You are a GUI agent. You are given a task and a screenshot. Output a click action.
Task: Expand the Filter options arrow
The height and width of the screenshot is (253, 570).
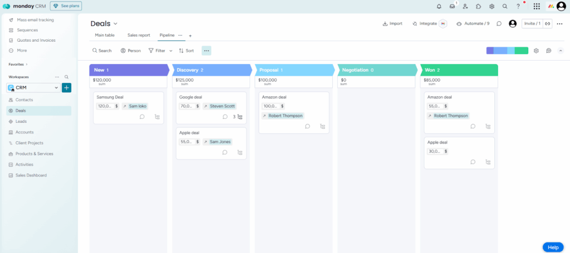click(x=171, y=51)
